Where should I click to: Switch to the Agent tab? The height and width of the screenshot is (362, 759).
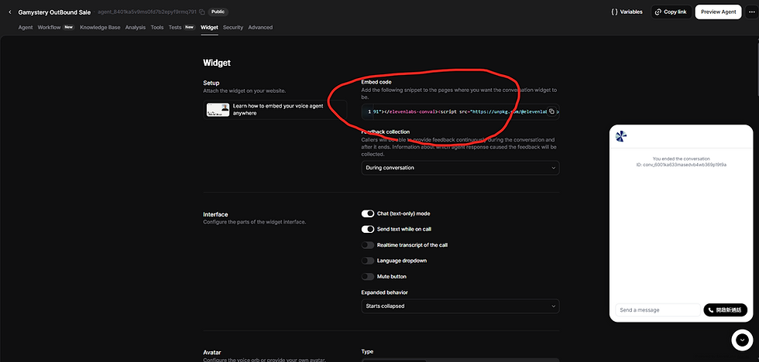pos(25,28)
